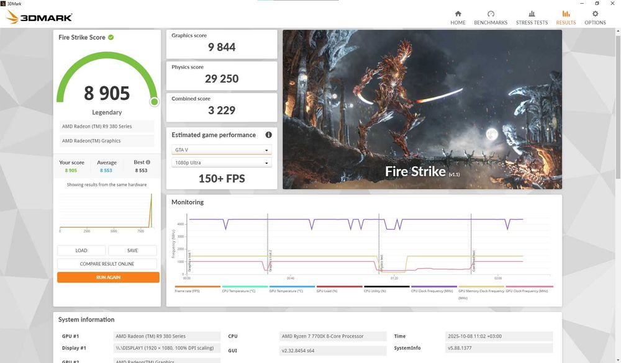The width and height of the screenshot is (621, 363).
Task: Click the 3DMark logo in the header
Action: coord(39,17)
